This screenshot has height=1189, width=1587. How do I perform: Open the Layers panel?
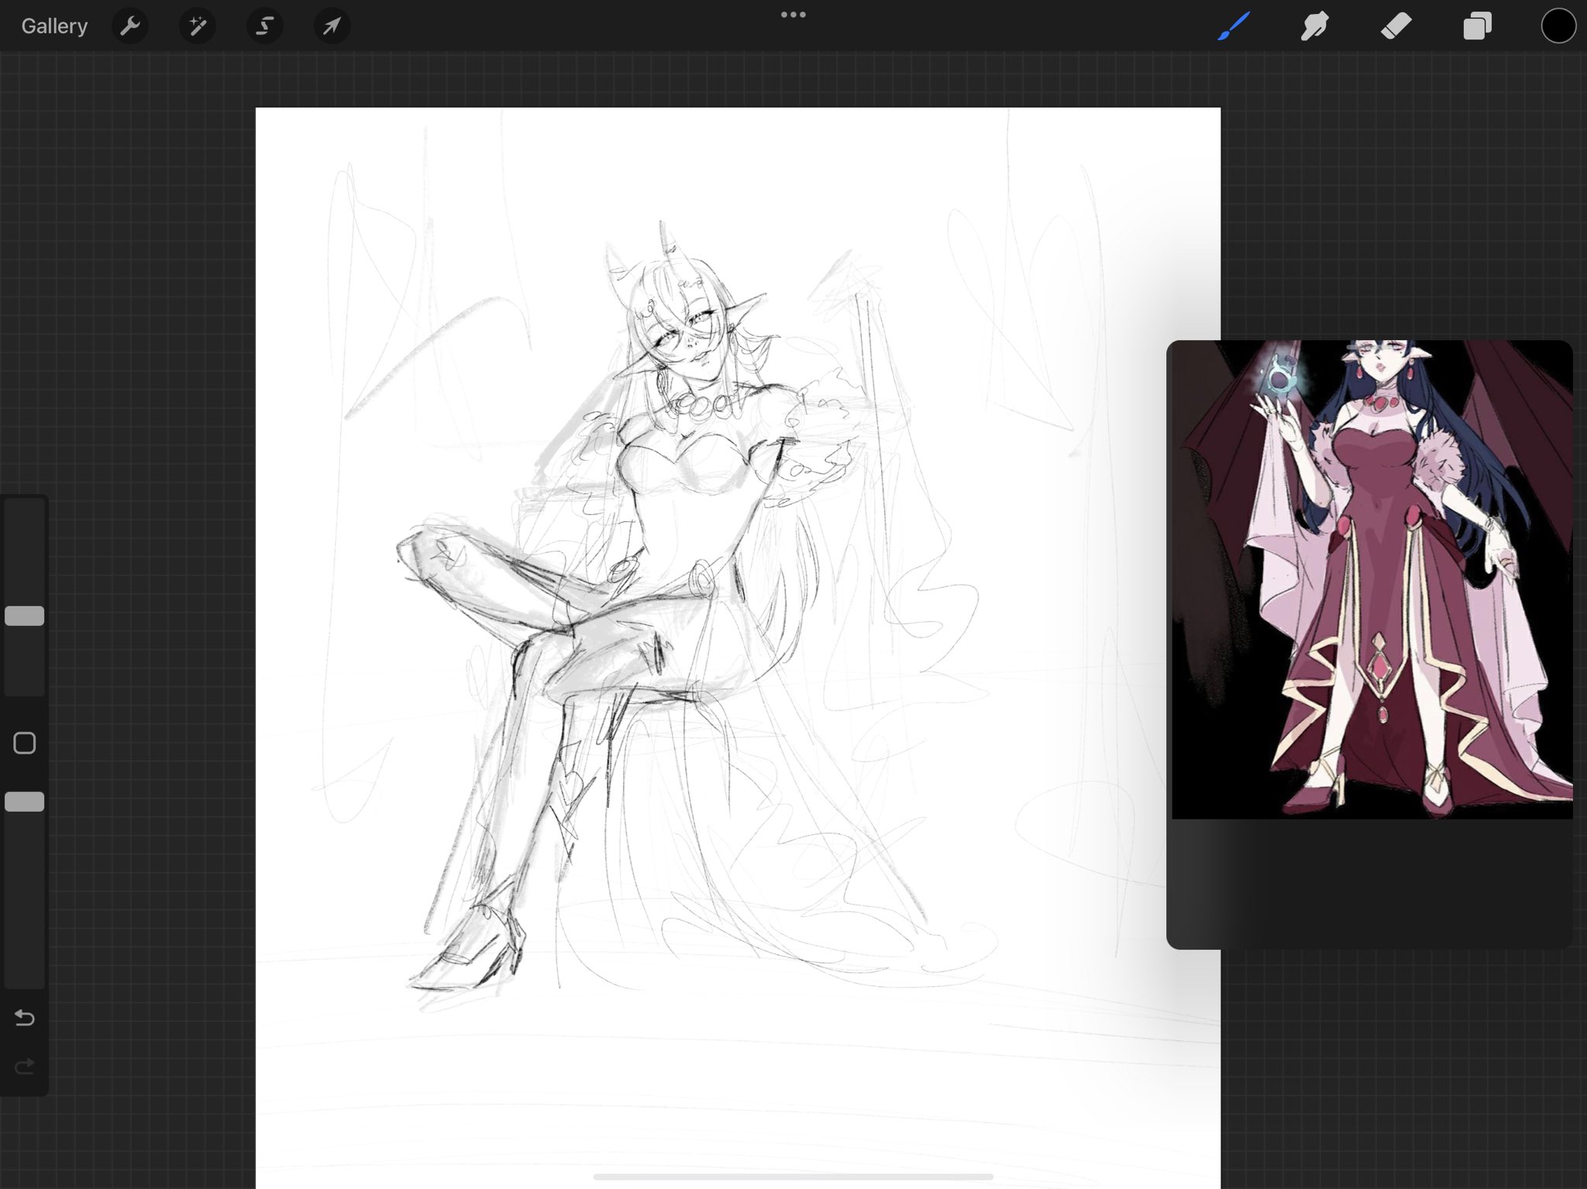1477,26
